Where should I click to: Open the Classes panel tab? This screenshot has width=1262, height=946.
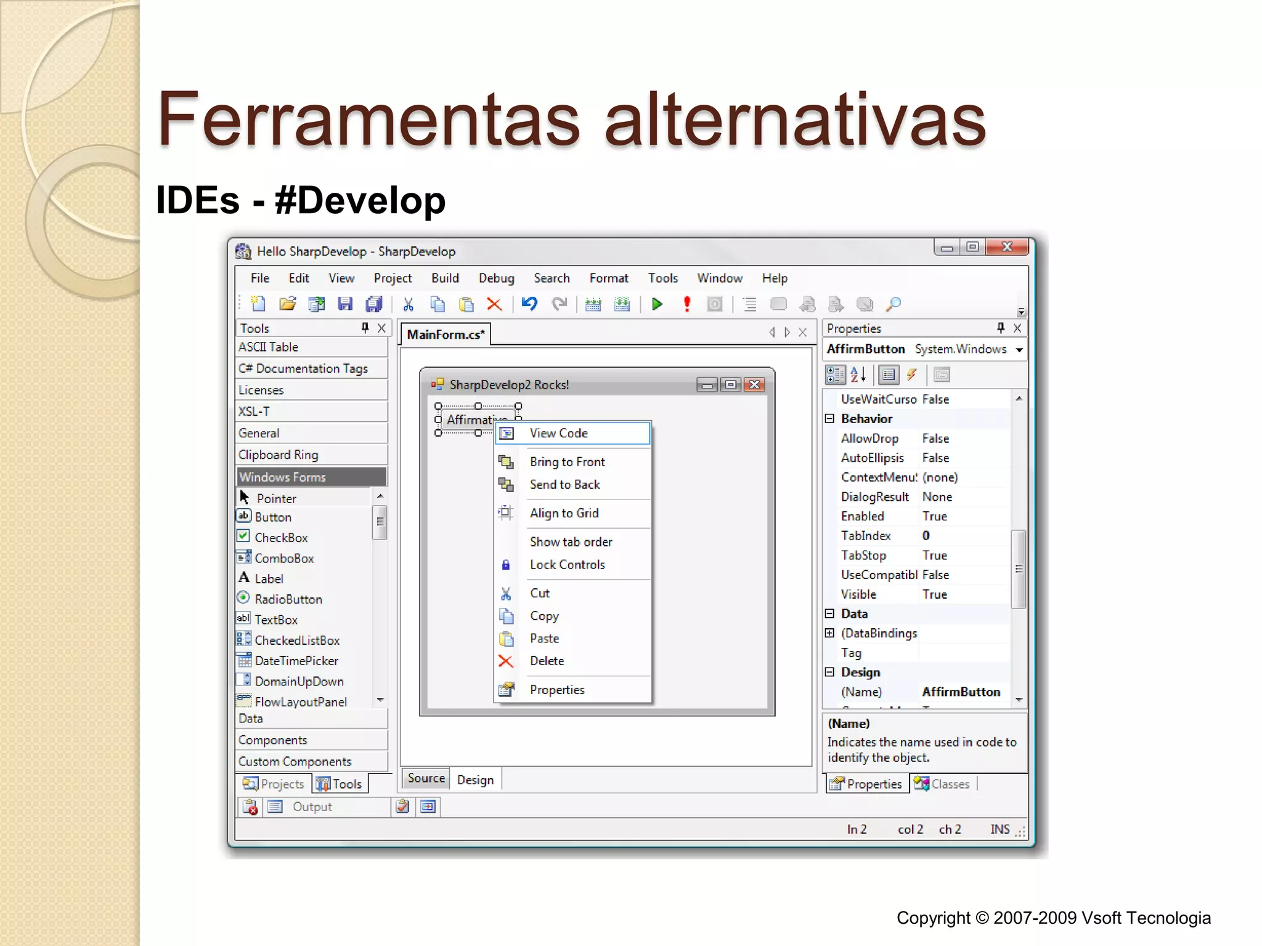coord(942,784)
